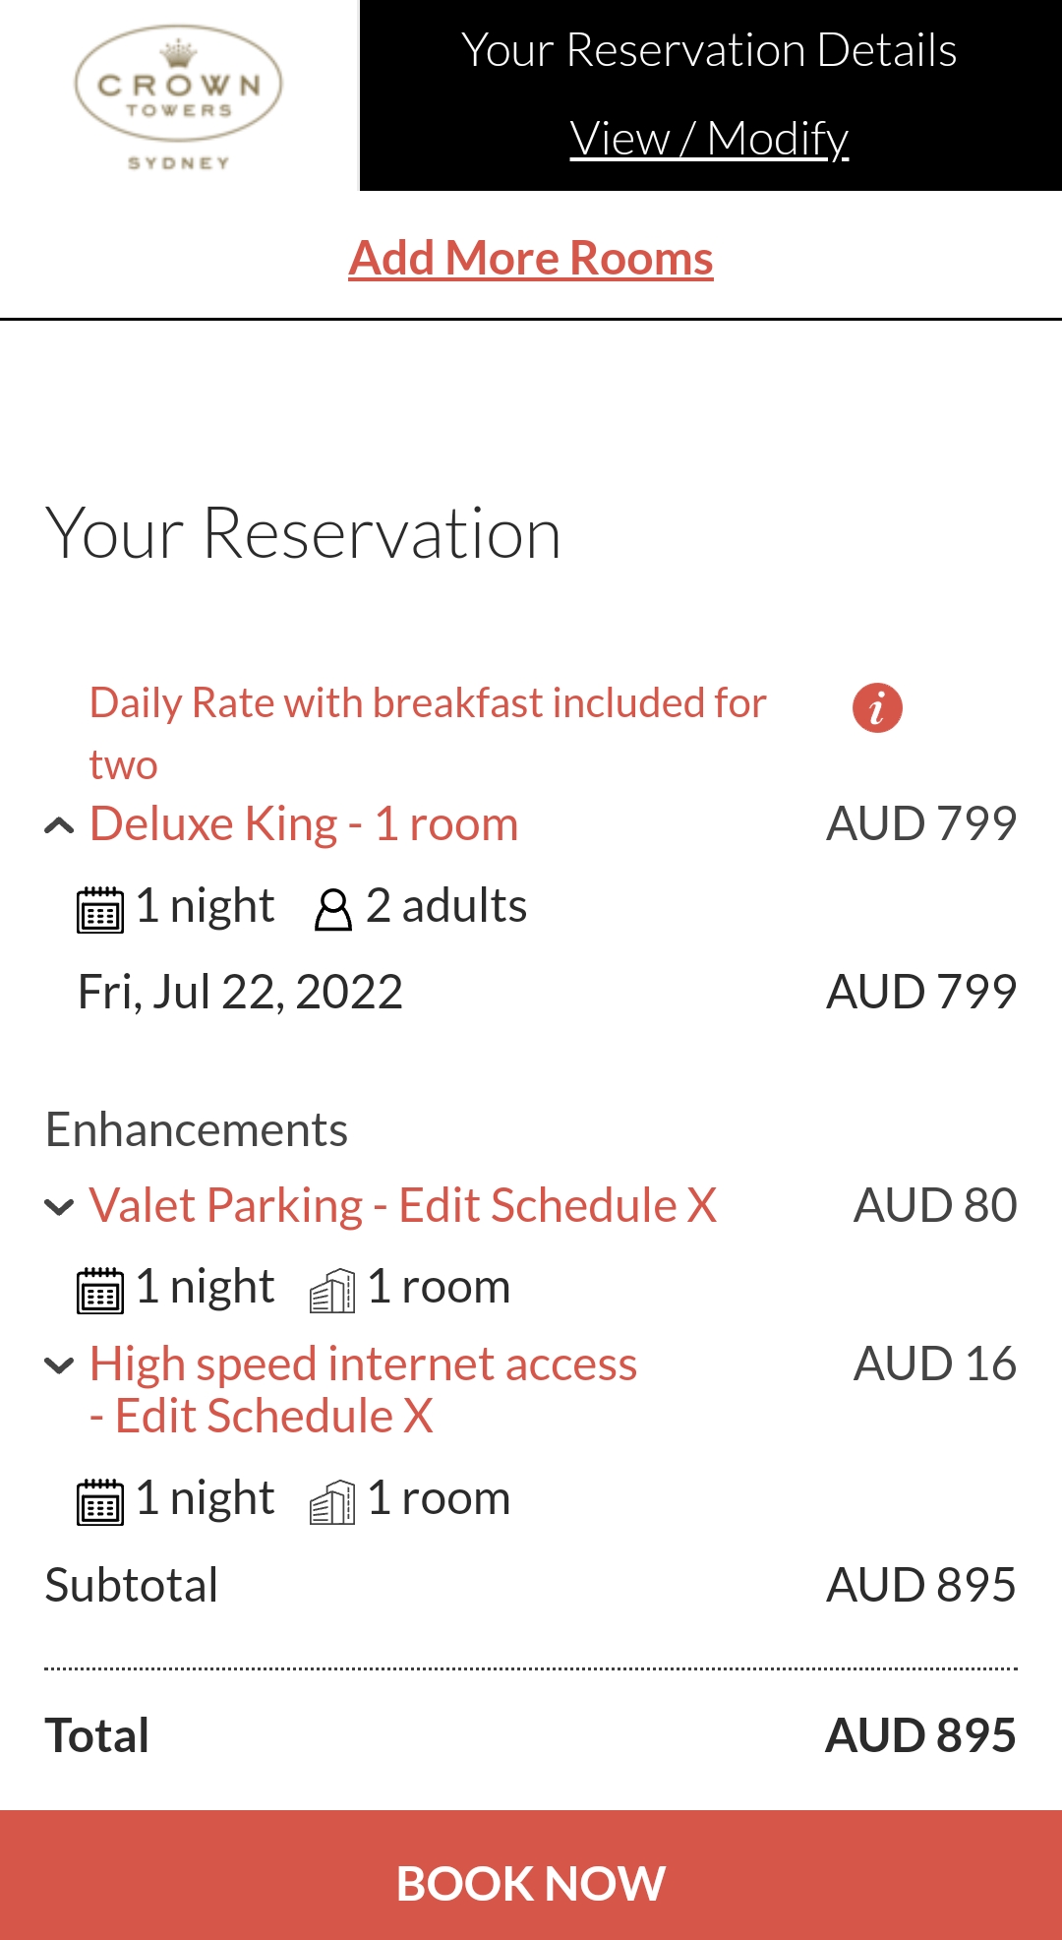Expand High speed internet access chevron
The height and width of the screenshot is (1940, 1062).
(x=59, y=1365)
